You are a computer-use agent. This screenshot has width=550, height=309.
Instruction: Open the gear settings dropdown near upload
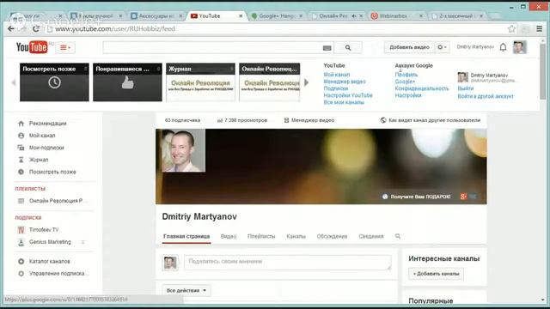coord(442,47)
